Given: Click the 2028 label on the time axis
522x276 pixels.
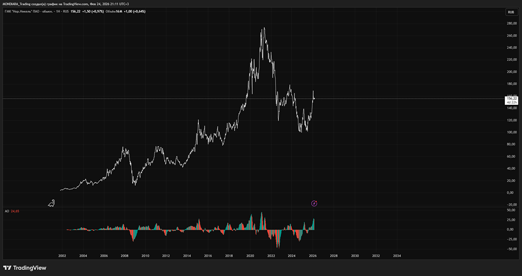Looking at the screenshot, I should coord(334,256).
